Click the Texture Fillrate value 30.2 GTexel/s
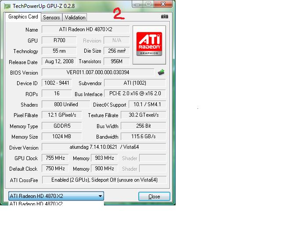Viewport: 281px width, 233px height. coord(144,115)
